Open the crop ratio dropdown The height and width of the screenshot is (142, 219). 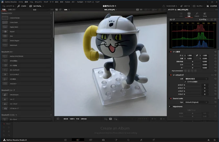pyautogui.click(x=196, y=79)
